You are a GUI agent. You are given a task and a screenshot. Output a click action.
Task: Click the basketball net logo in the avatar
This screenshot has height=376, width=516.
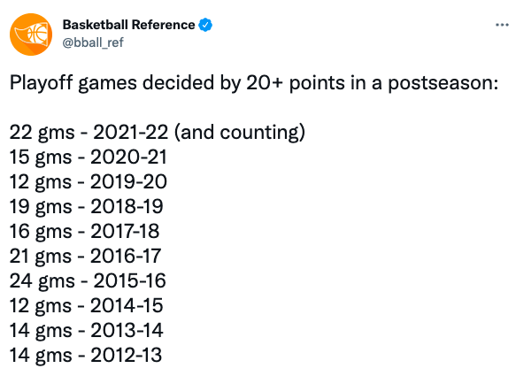pos(35,35)
